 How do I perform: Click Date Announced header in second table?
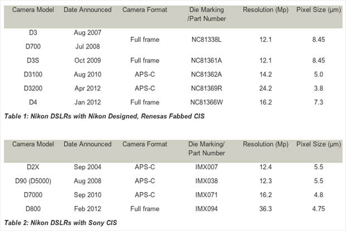88,144
